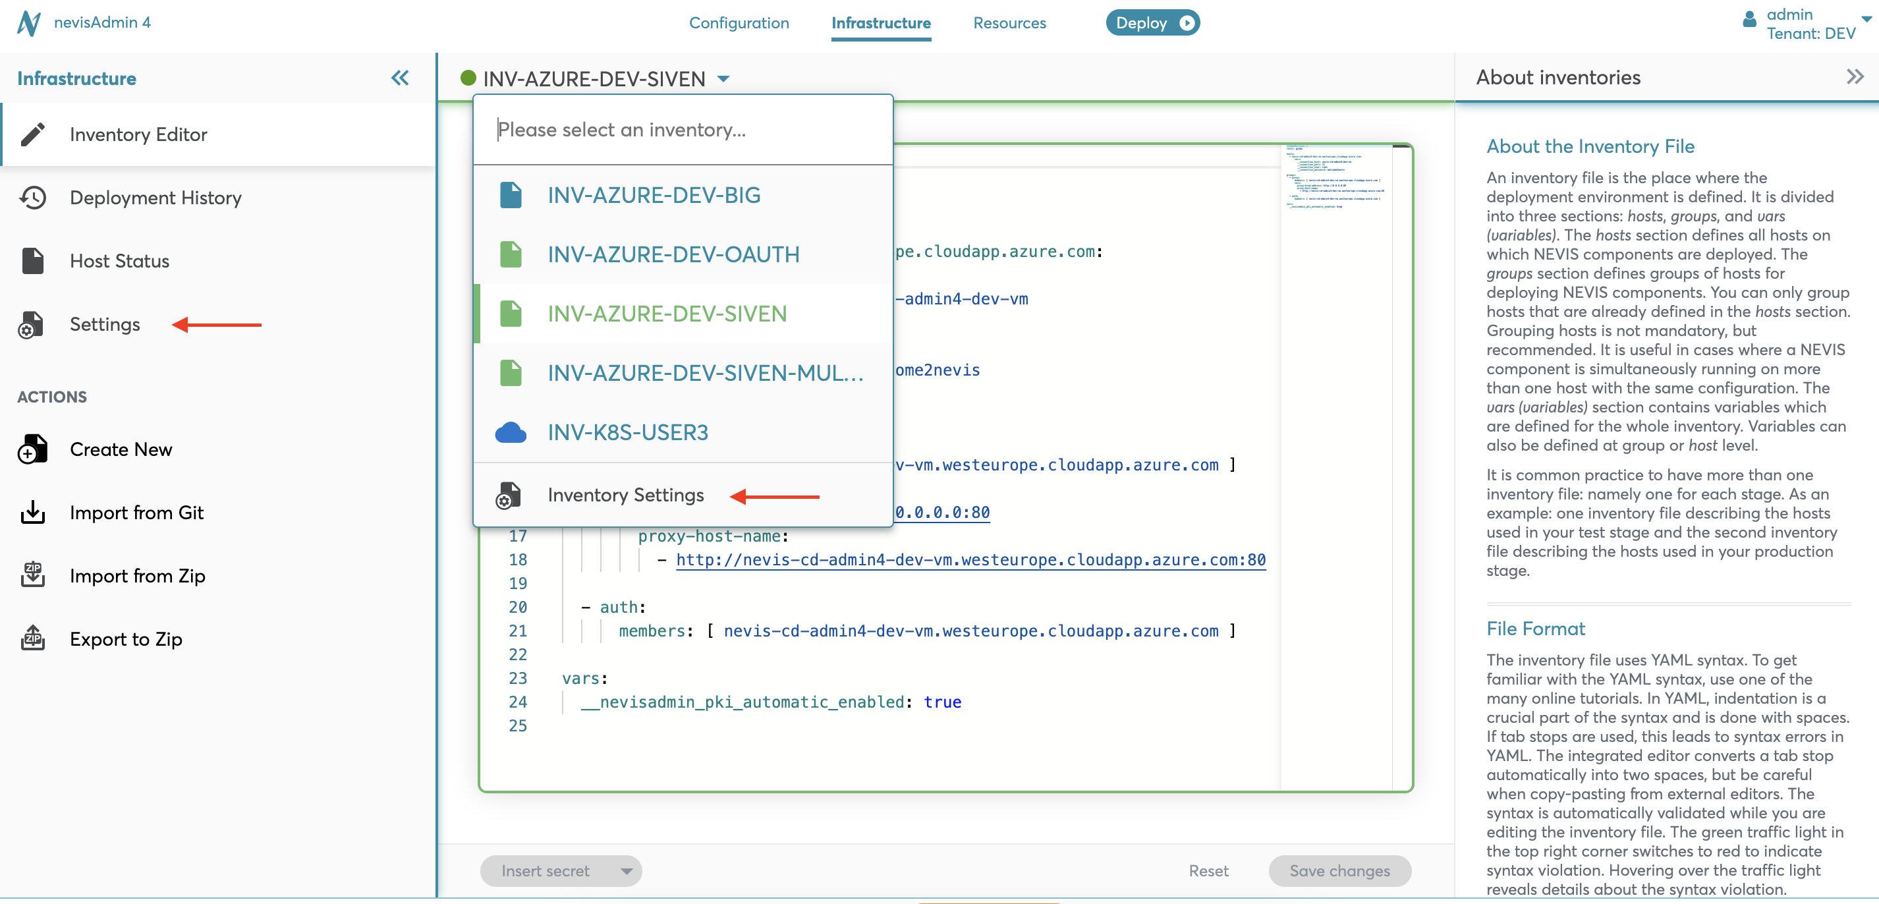1879x904 pixels.
Task: Click the 'true' value on line 24
Action: [941, 702]
